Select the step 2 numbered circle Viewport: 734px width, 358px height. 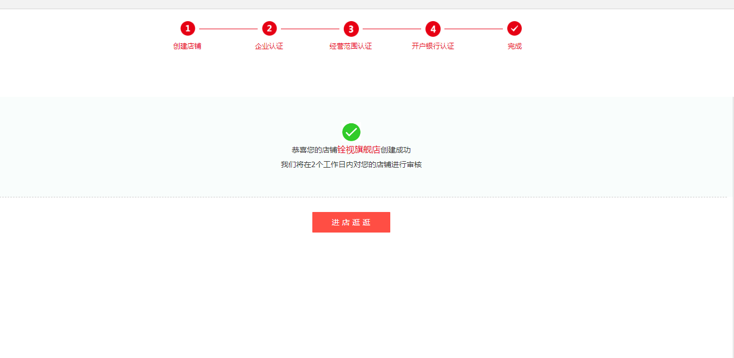270,29
